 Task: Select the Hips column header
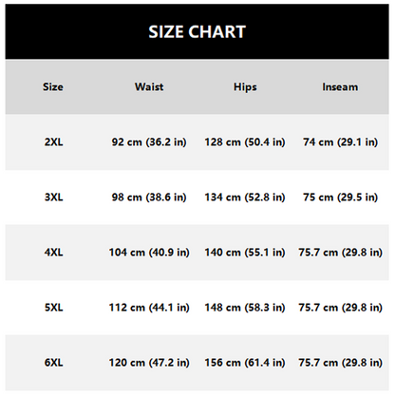click(245, 87)
